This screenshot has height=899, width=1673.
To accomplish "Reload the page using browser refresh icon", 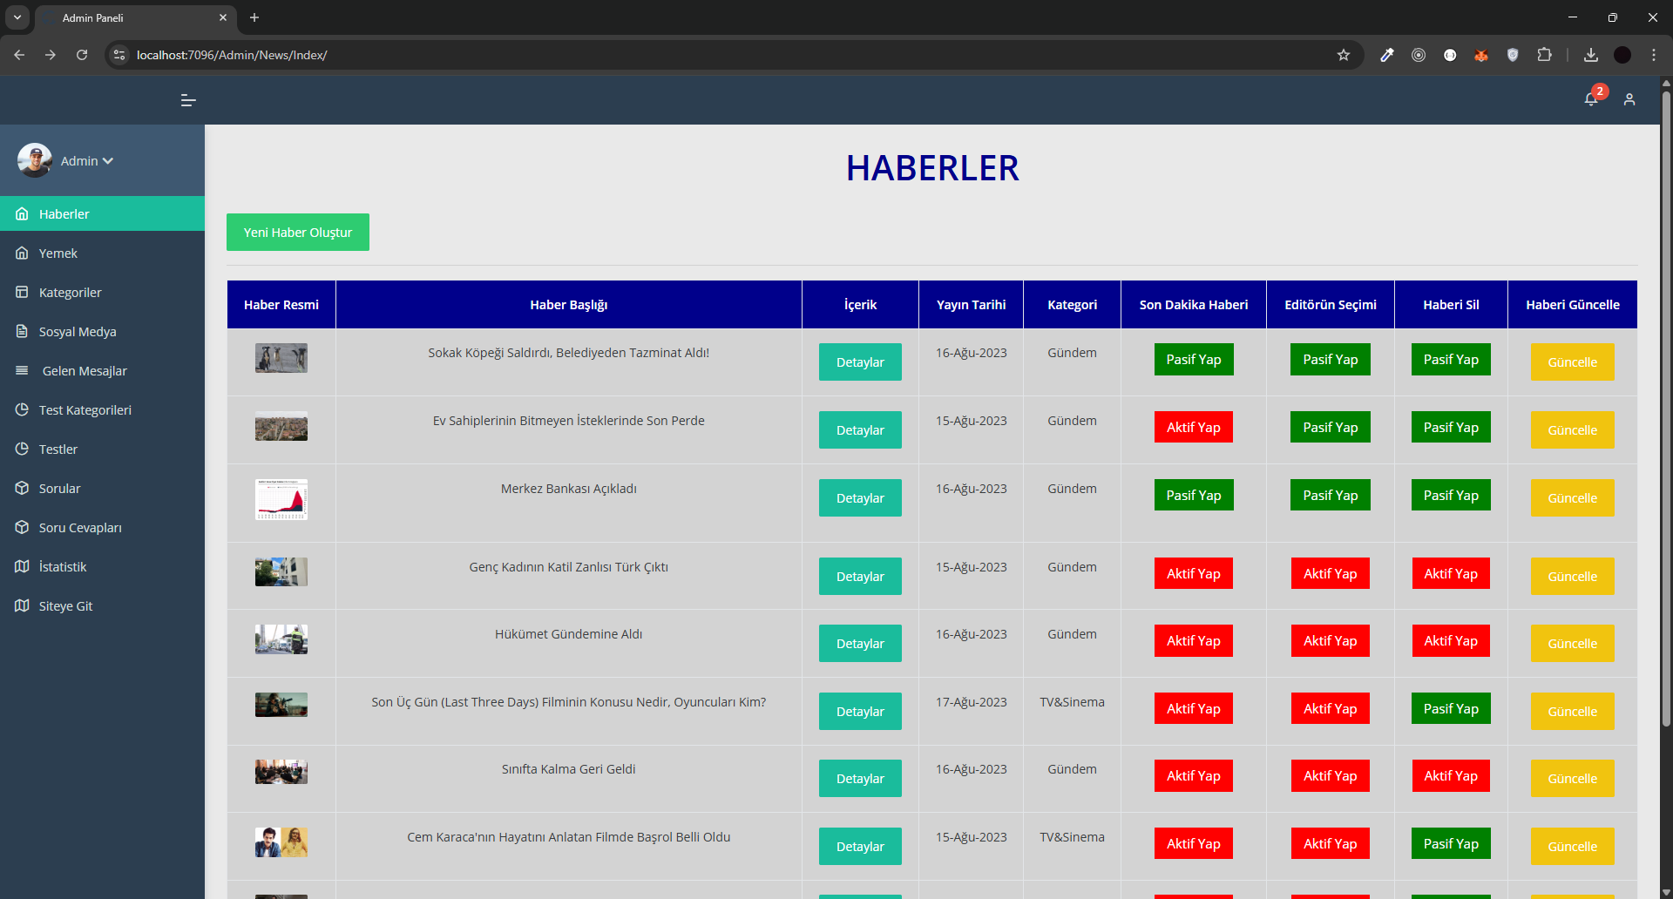I will [82, 55].
